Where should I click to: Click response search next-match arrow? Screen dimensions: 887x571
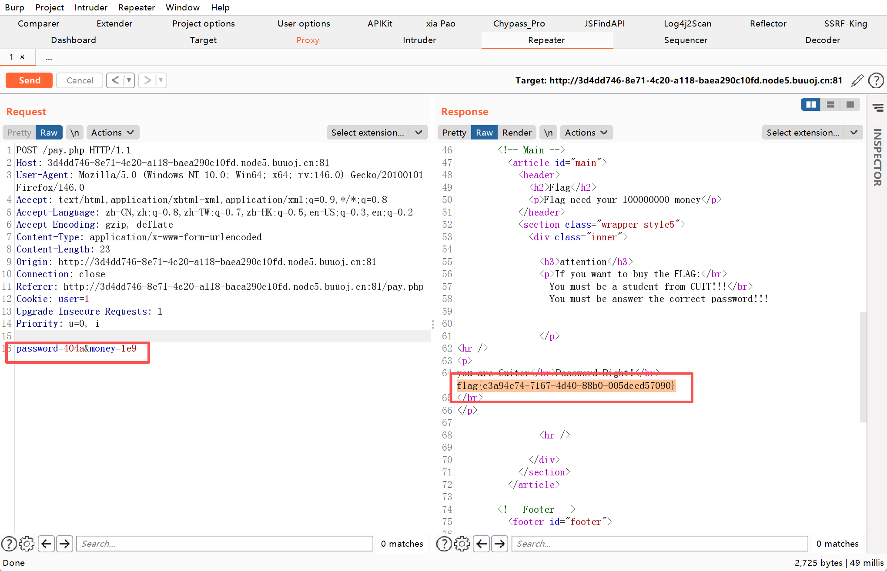pyautogui.click(x=500, y=544)
